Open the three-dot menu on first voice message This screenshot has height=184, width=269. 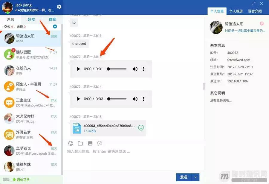(143, 69)
